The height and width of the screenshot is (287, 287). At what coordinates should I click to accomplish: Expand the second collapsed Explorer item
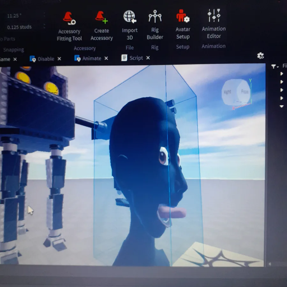coord(282,82)
